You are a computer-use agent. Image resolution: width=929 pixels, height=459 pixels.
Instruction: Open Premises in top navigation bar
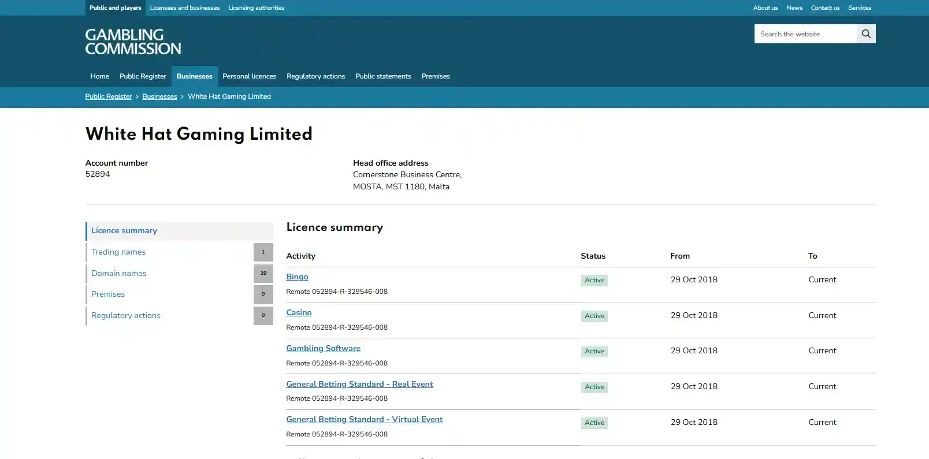tap(436, 76)
